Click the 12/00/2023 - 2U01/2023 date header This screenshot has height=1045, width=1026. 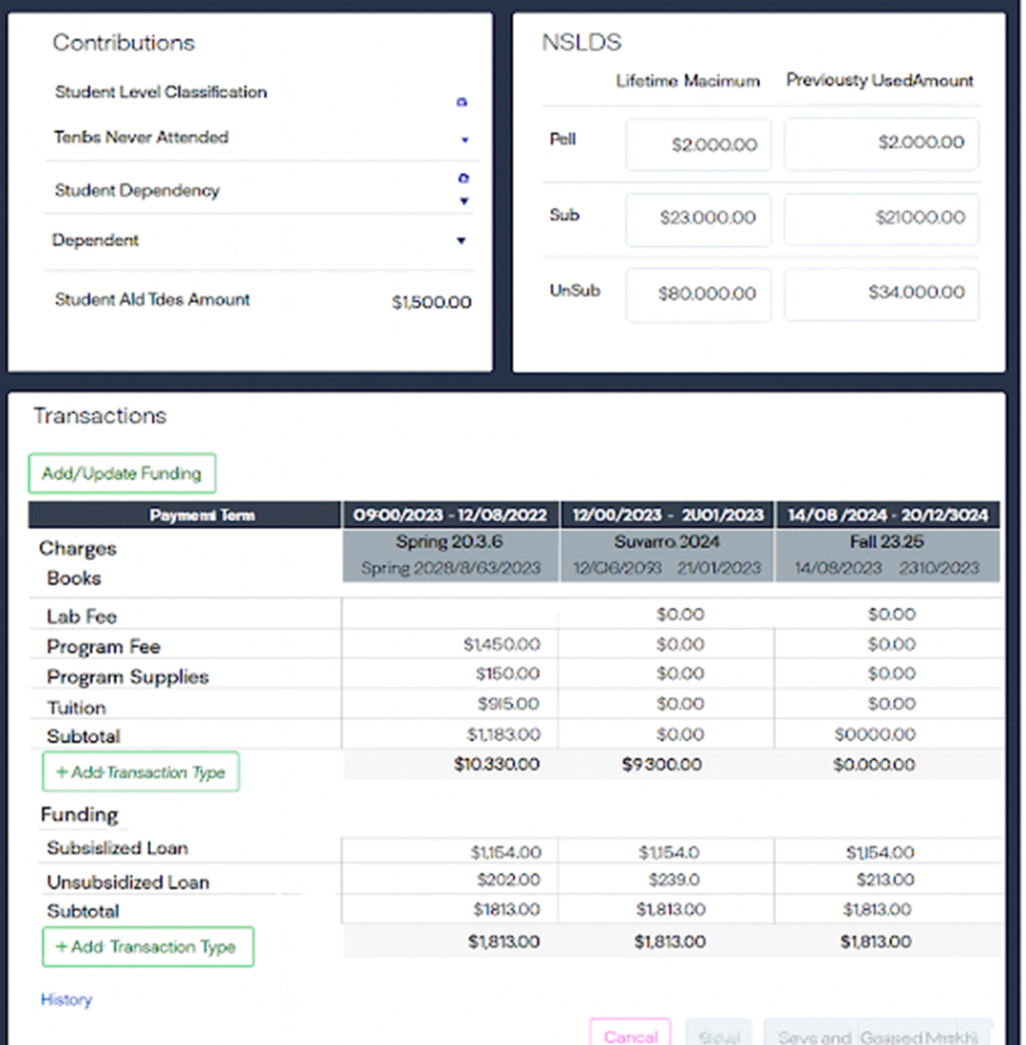click(x=667, y=515)
